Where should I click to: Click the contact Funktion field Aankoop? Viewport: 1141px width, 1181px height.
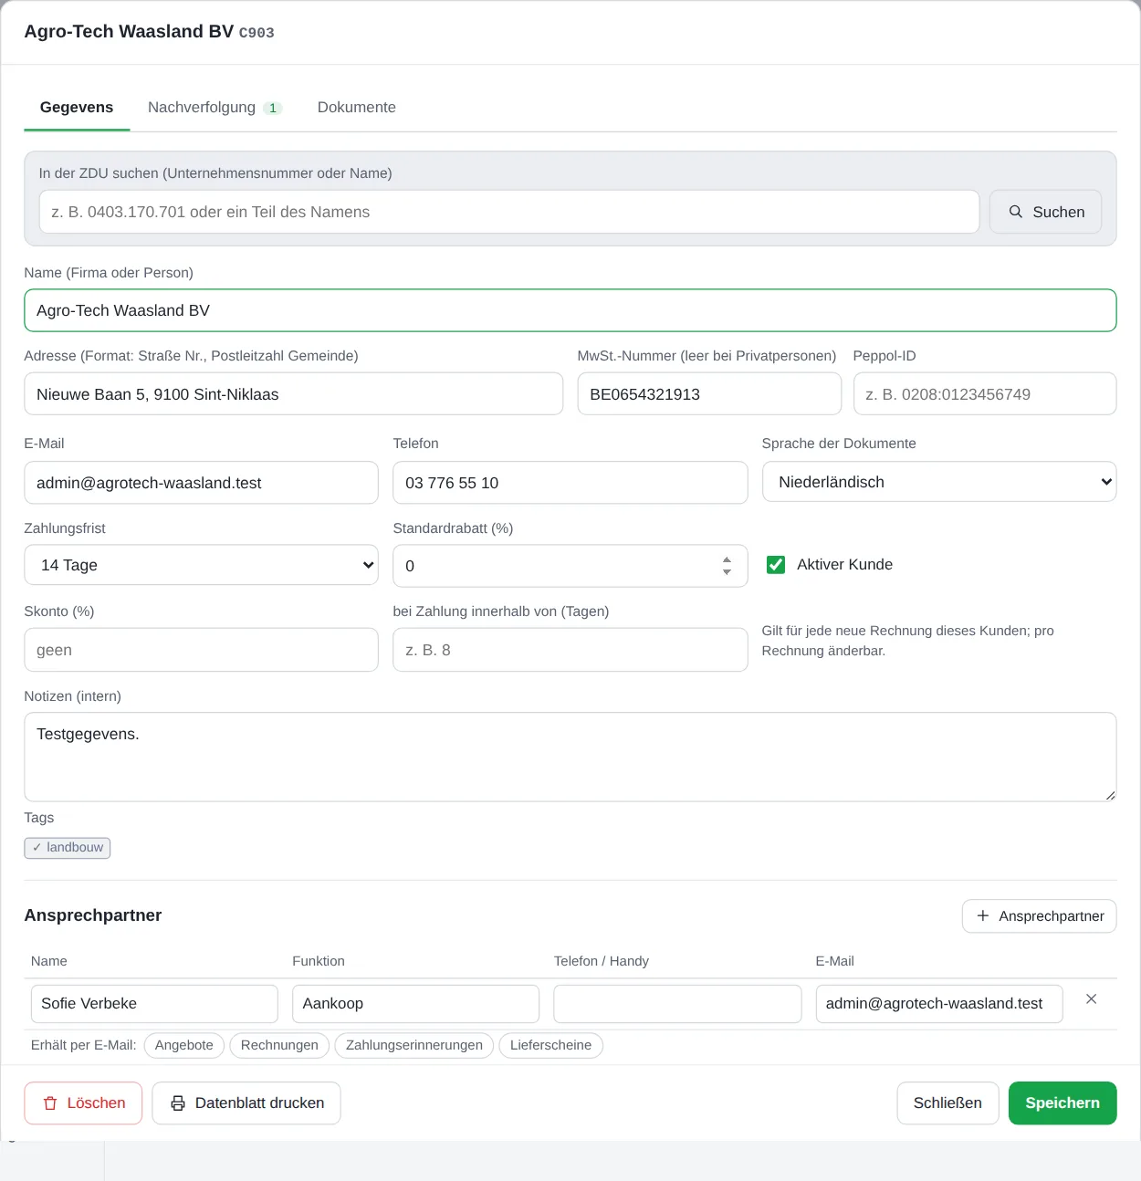416,1004
